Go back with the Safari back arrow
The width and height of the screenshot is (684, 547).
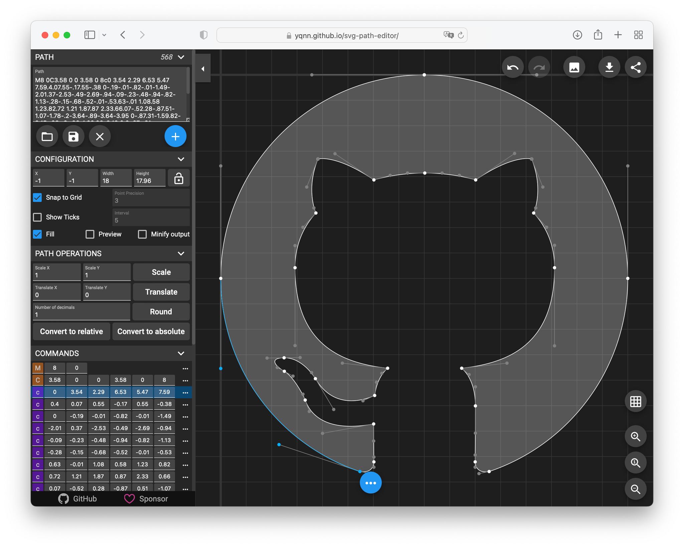pyautogui.click(x=123, y=35)
